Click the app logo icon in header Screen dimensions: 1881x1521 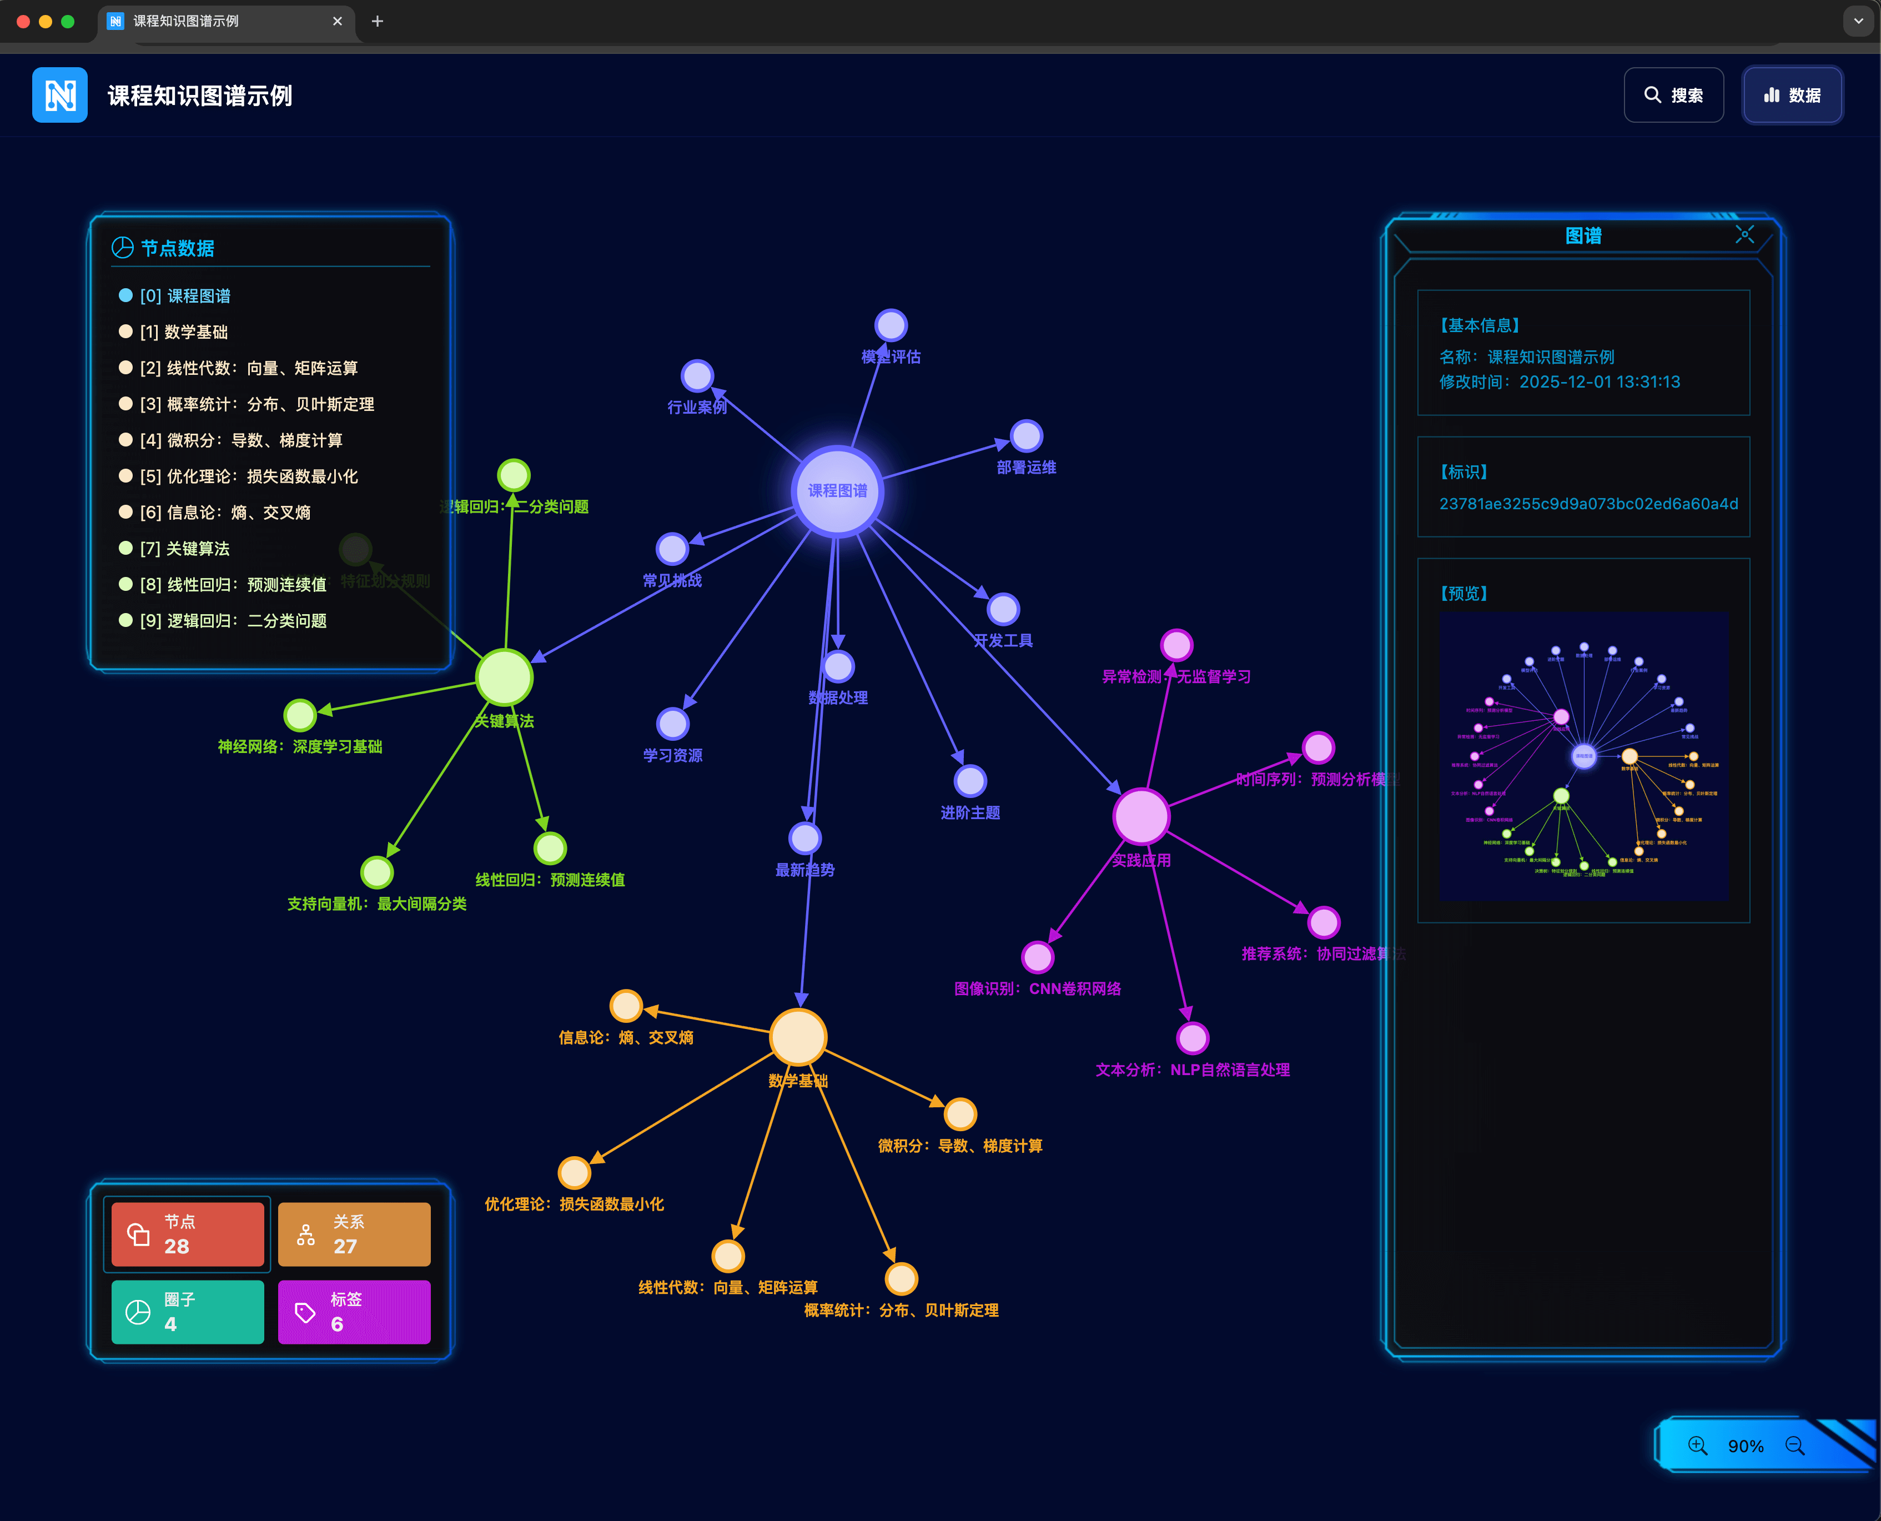pos(59,94)
